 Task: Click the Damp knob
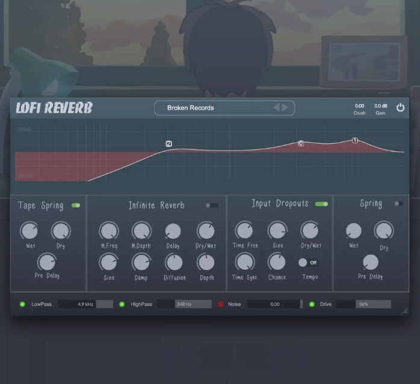tap(141, 263)
